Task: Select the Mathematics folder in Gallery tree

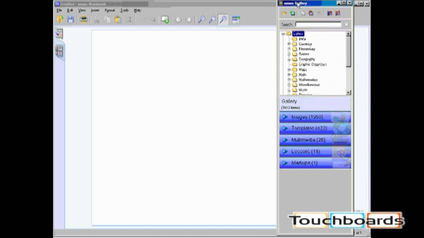Action: pyautogui.click(x=308, y=80)
